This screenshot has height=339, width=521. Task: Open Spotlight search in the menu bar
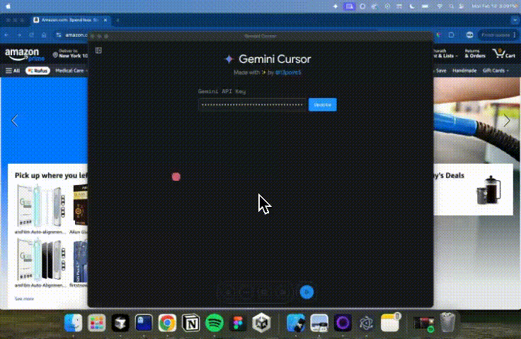(451, 6)
